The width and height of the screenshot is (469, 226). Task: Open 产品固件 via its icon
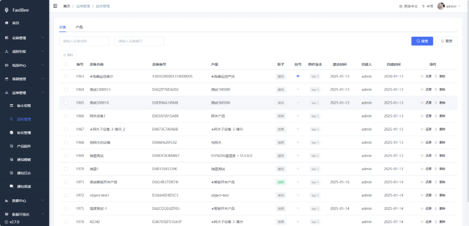[12, 146]
